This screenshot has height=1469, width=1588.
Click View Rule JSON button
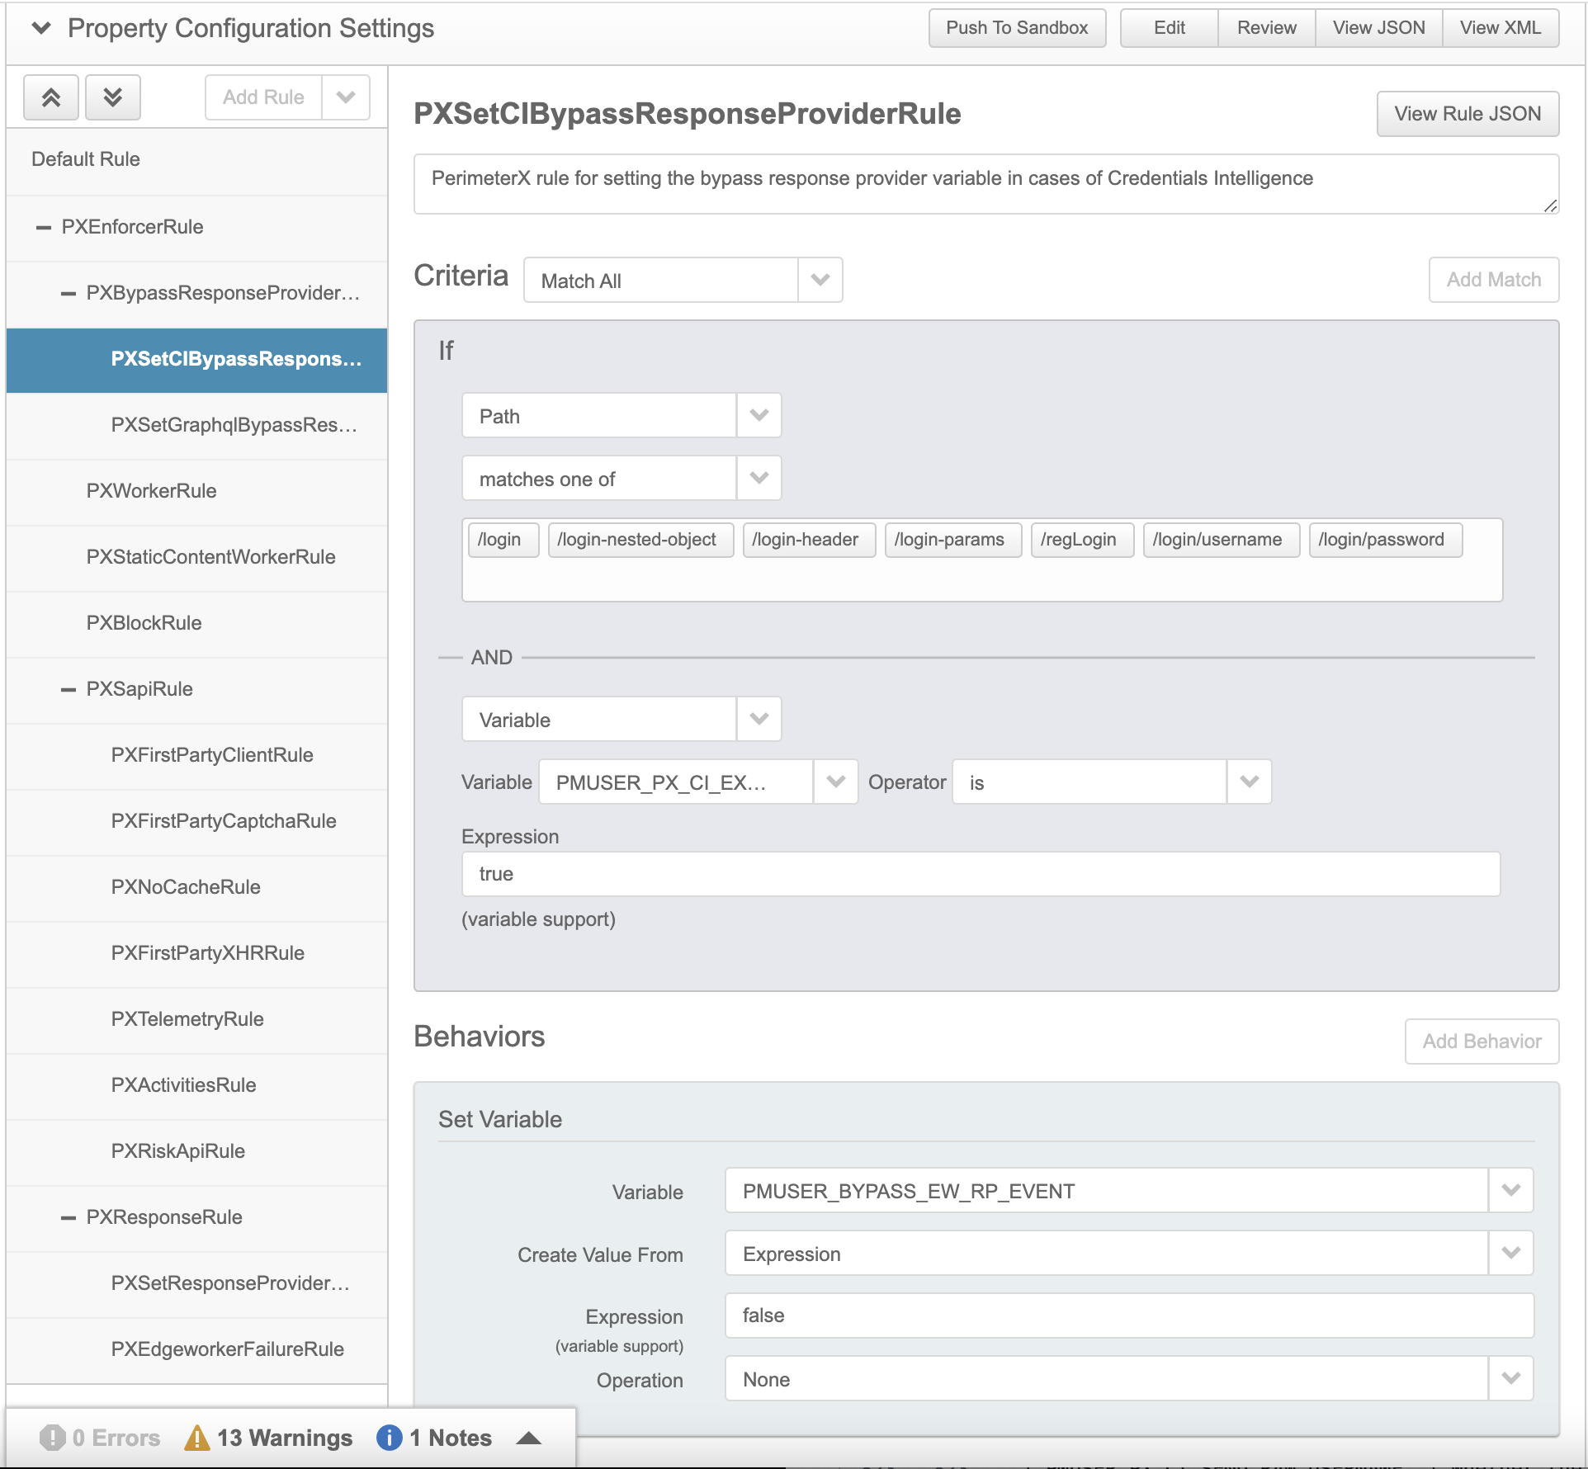[x=1467, y=114]
